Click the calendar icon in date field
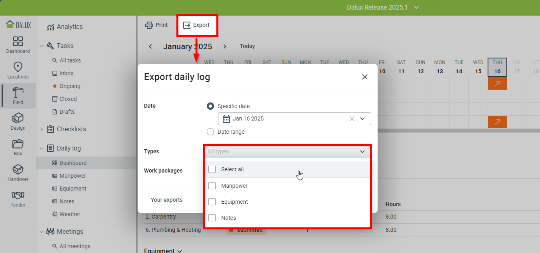 (x=226, y=119)
